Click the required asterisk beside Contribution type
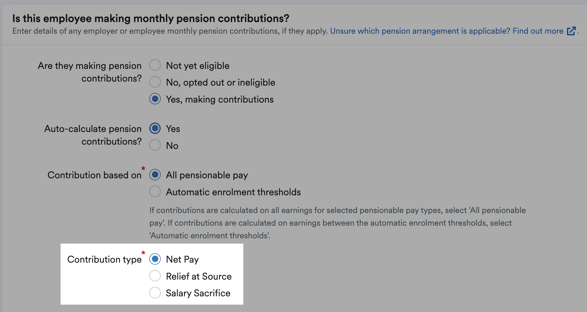Viewport: 587px width, 312px height. pyautogui.click(x=143, y=253)
